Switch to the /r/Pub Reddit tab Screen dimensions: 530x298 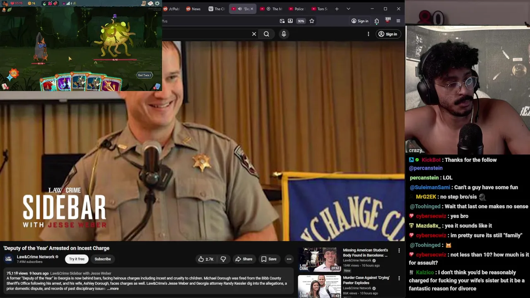(171, 9)
